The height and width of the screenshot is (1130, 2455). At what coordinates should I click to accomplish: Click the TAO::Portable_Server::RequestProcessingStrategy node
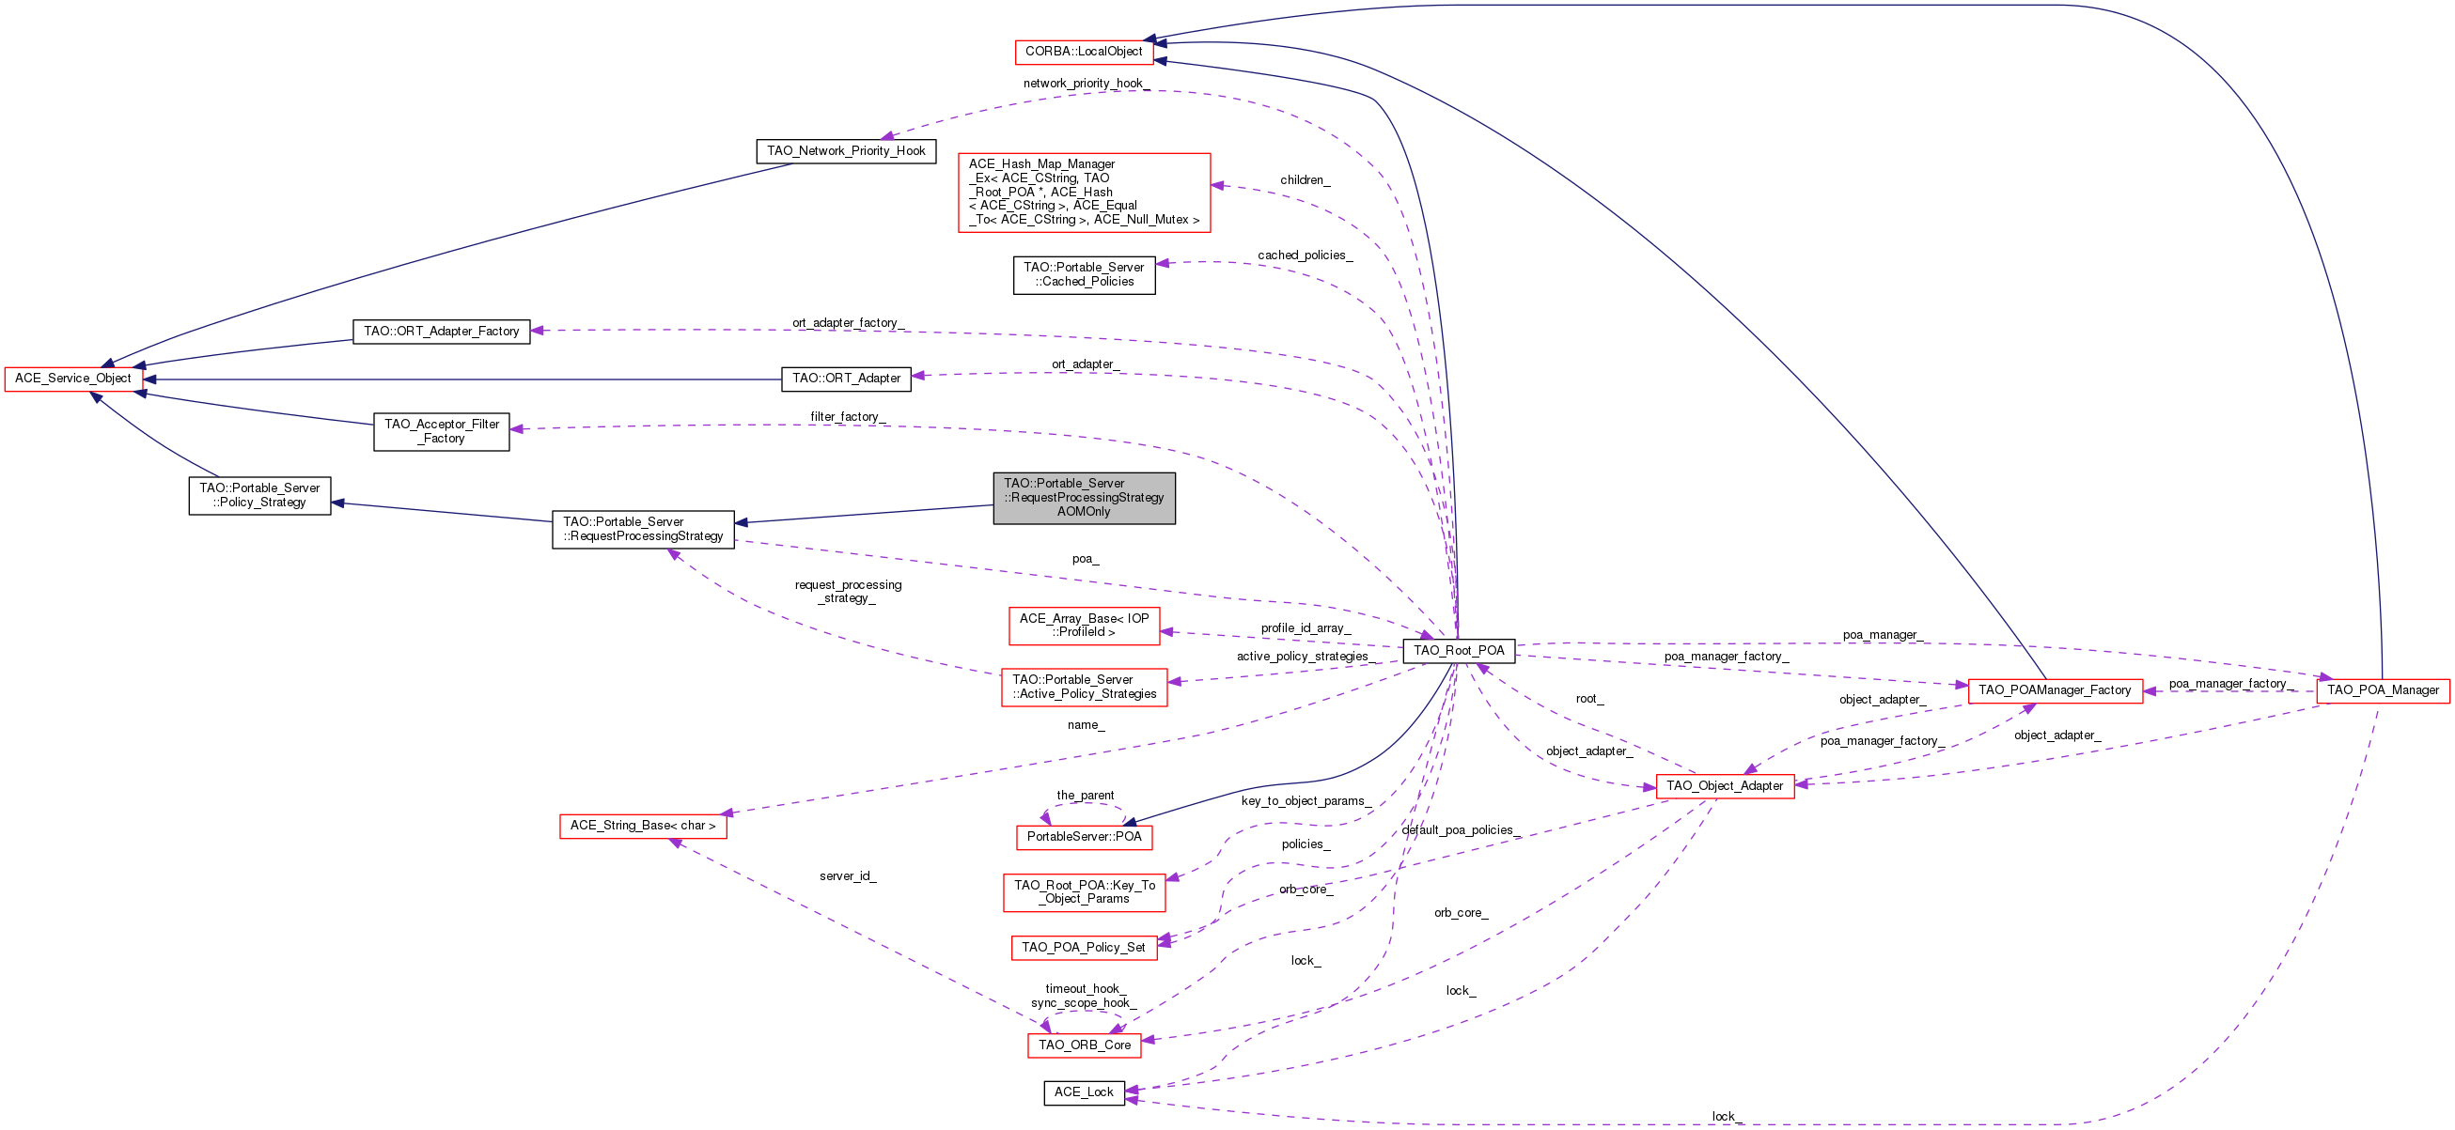point(642,529)
